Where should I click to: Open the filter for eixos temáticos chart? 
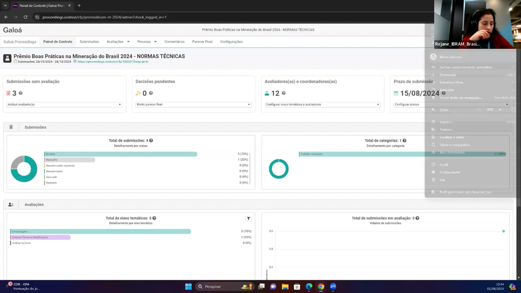click(248, 219)
